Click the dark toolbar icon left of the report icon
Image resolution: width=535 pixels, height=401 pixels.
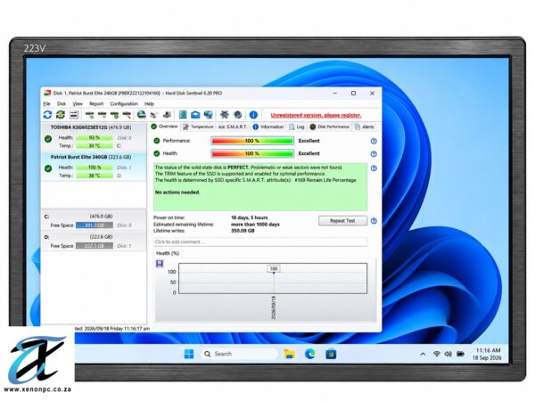click(x=168, y=115)
